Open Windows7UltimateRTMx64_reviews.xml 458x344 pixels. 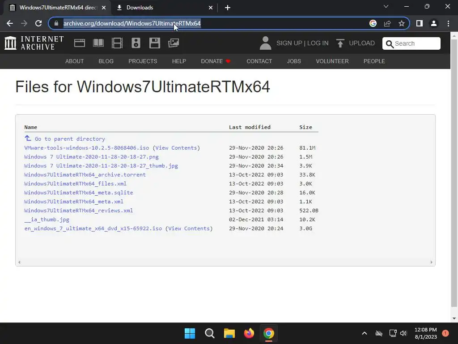(79, 211)
